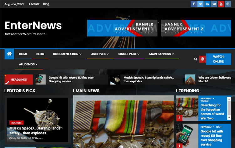Open trending World War Two article
Viewport: 235px width, 148px height.
(212, 112)
